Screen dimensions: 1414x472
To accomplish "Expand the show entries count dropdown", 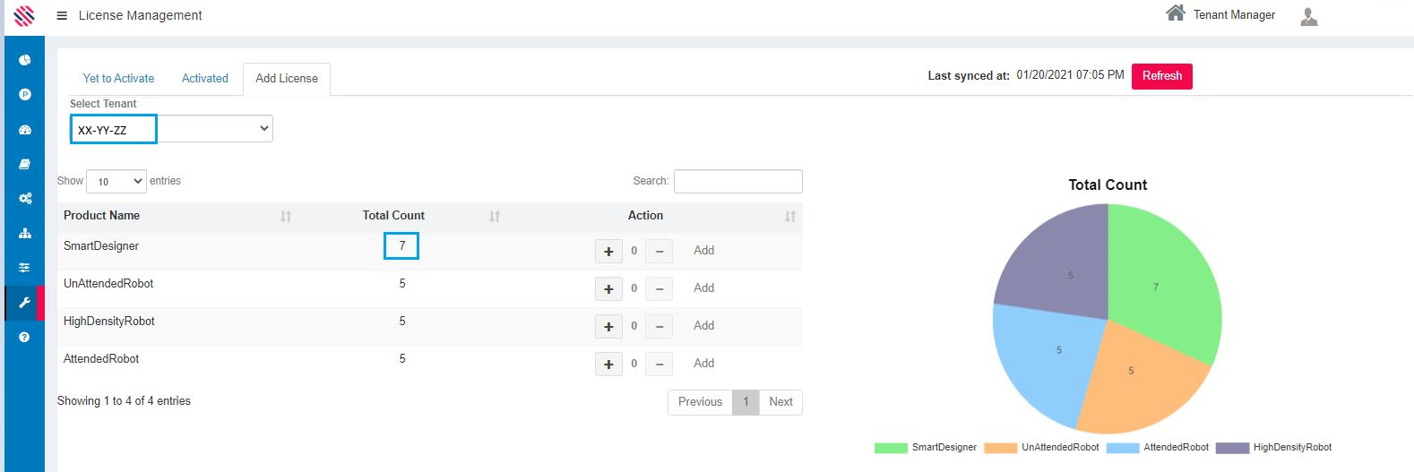I will (x=116, y=181).
